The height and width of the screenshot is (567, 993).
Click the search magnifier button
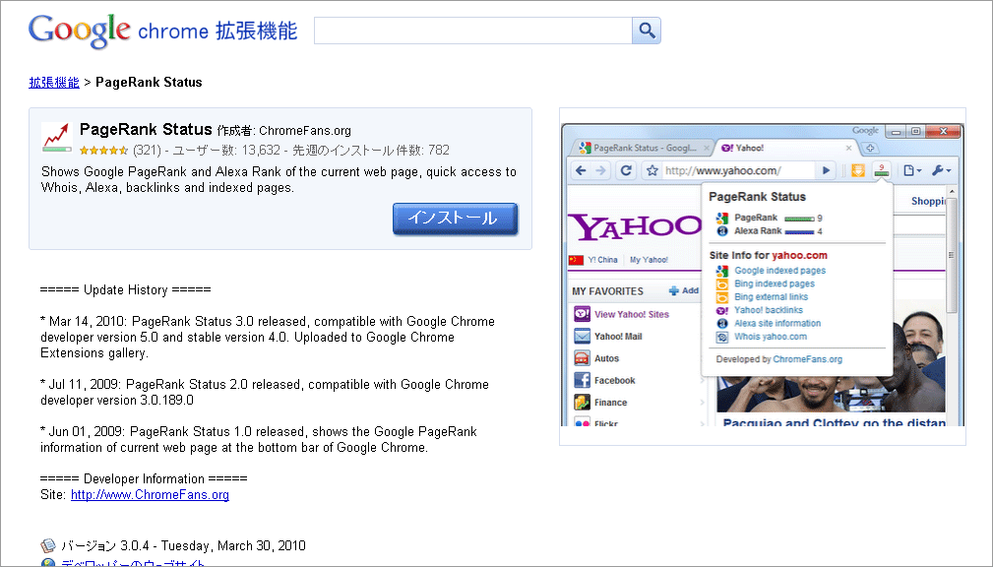(646, 31)
